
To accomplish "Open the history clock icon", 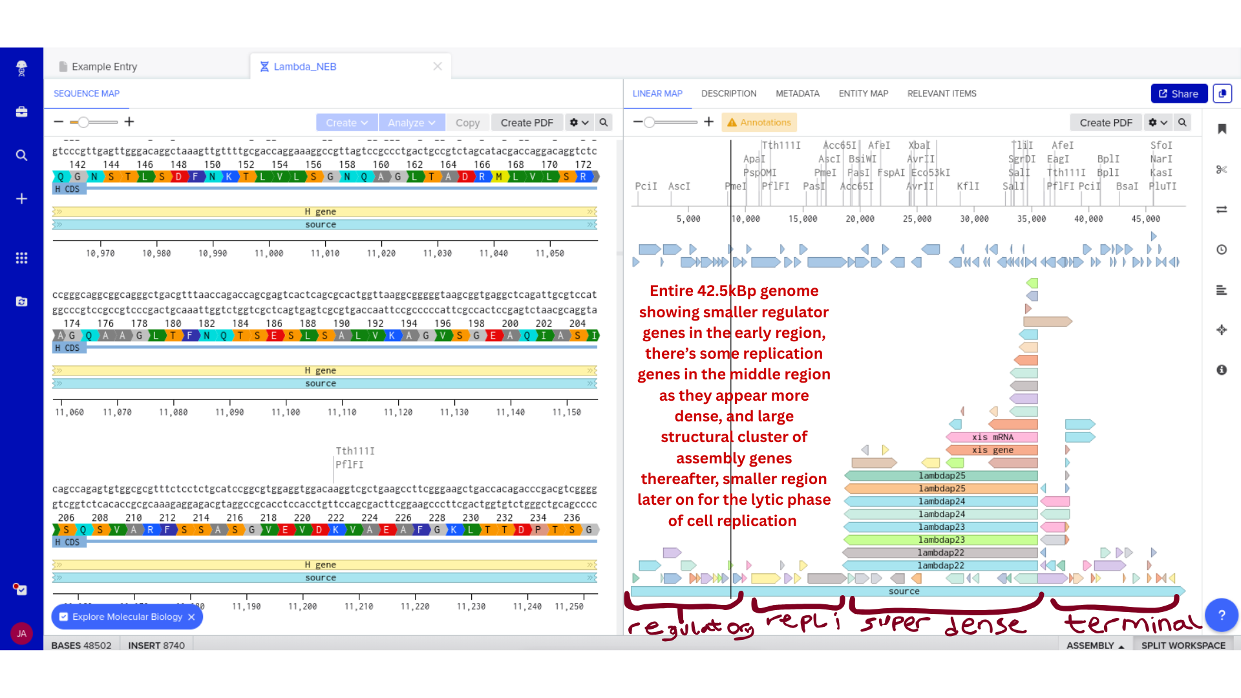I will [1221, 249].
